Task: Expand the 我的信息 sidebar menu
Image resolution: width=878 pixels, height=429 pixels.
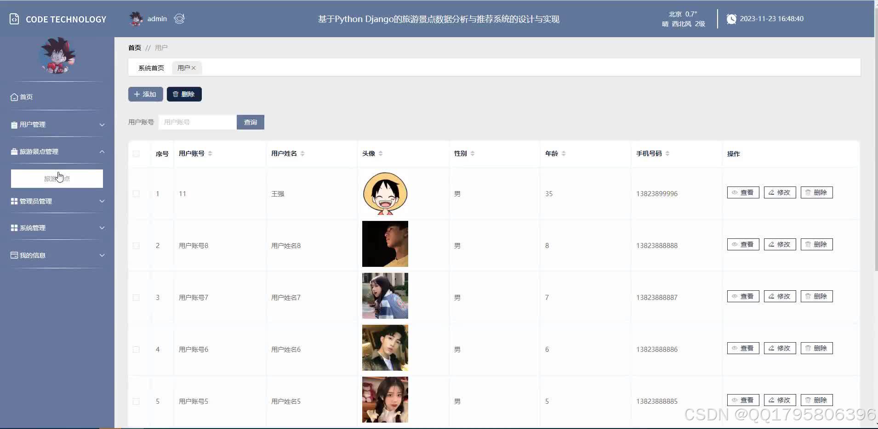Action: pos(57,255)
